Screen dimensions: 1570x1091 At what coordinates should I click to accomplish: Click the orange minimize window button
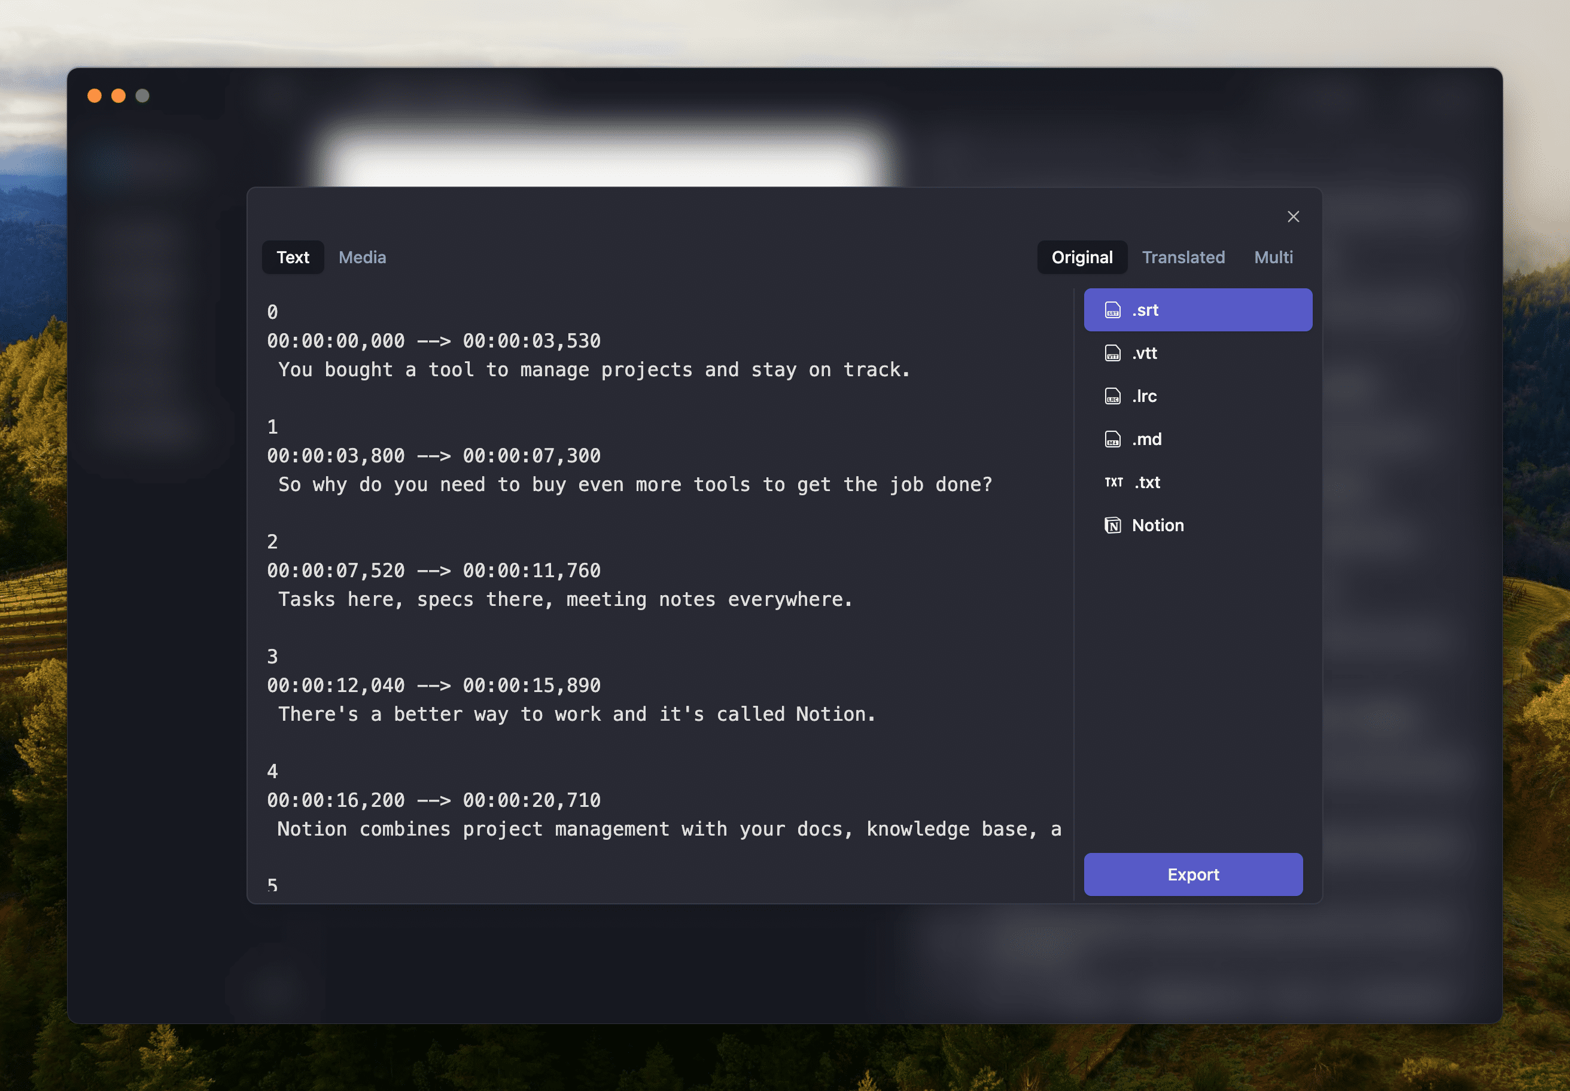pos(118,96)
